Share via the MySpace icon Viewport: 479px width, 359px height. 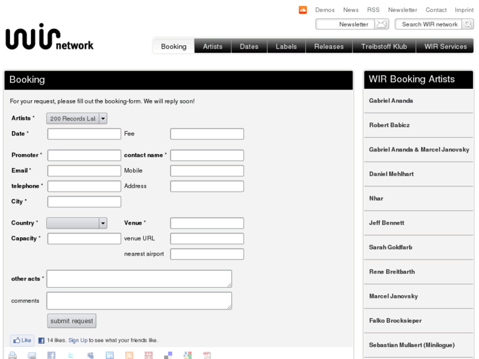[x=90, y=355]
